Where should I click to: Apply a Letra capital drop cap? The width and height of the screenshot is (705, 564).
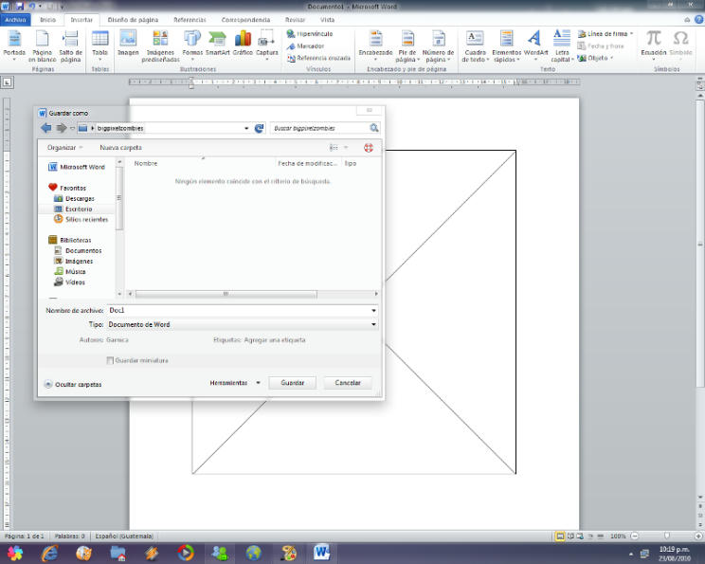point(562,45)
